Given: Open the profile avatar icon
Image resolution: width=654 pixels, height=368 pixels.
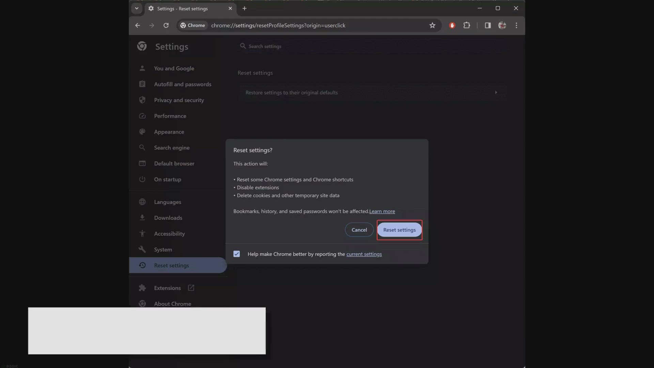Looking at the screenshot, I should (502, 26).
